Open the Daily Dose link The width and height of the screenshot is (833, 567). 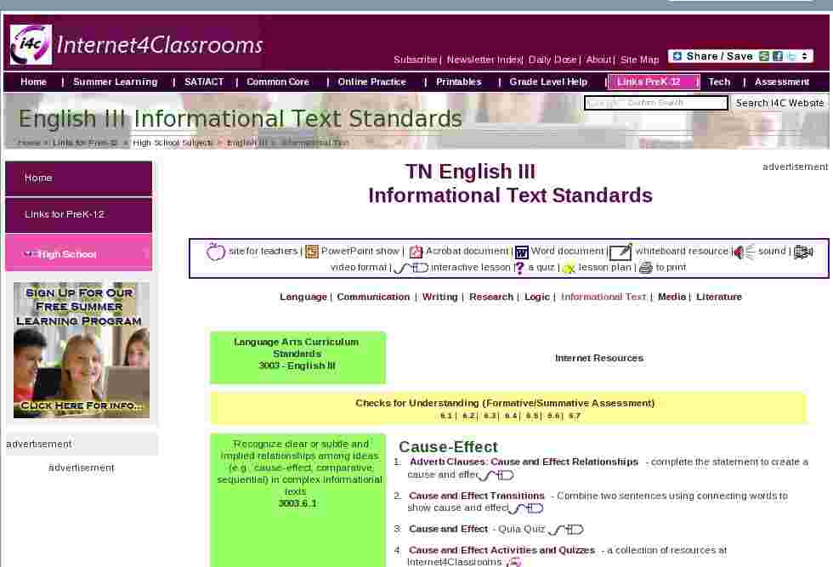point(552,60)
